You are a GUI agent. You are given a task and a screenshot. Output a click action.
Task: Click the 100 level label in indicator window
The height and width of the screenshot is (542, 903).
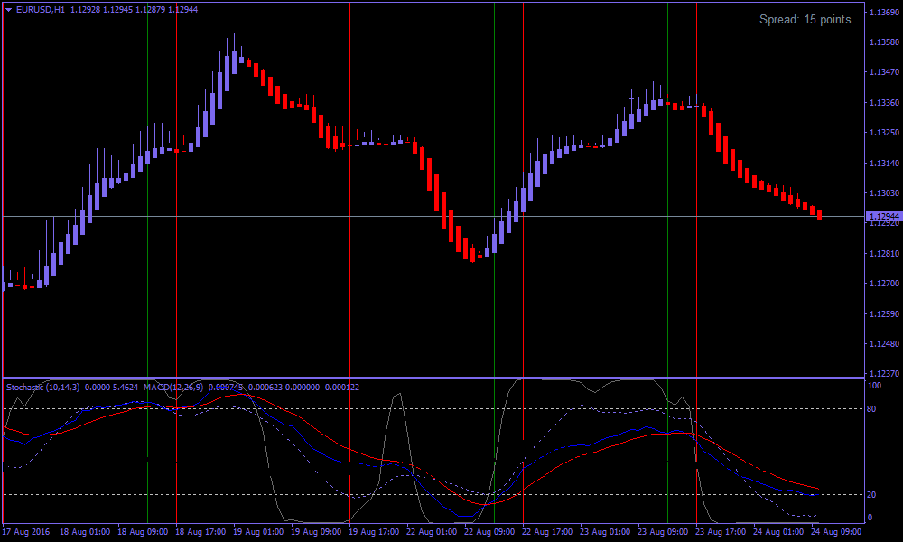[874, 386]
